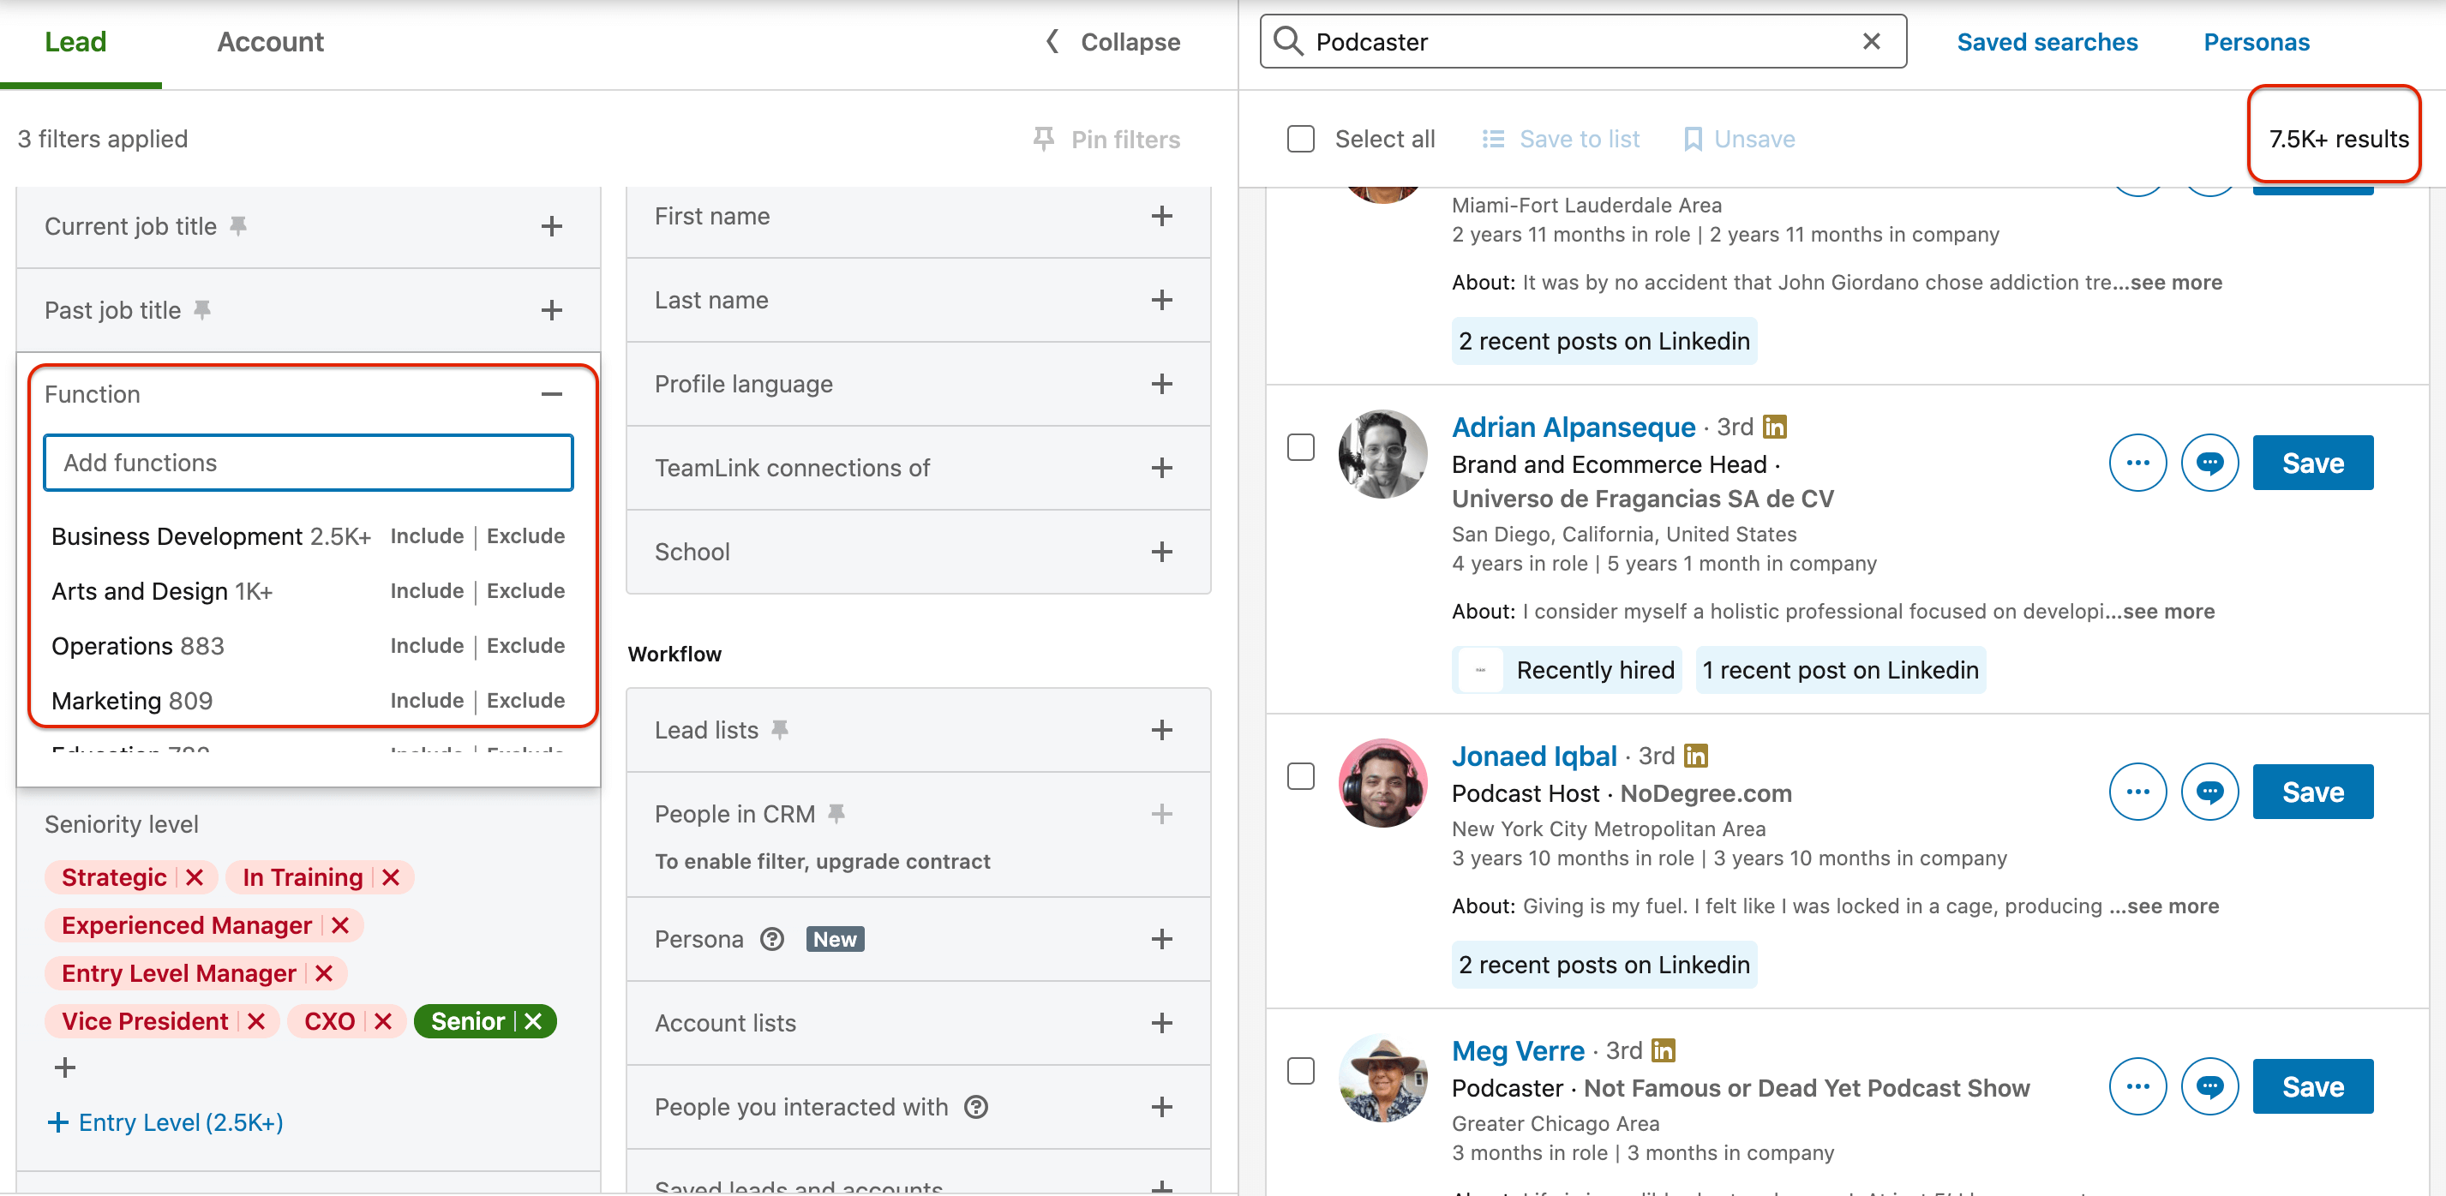Clear the Podcaster search with X icon

pyautogui.click(x=1871, y=42)
